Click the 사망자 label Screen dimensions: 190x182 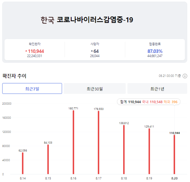(95, 44)
